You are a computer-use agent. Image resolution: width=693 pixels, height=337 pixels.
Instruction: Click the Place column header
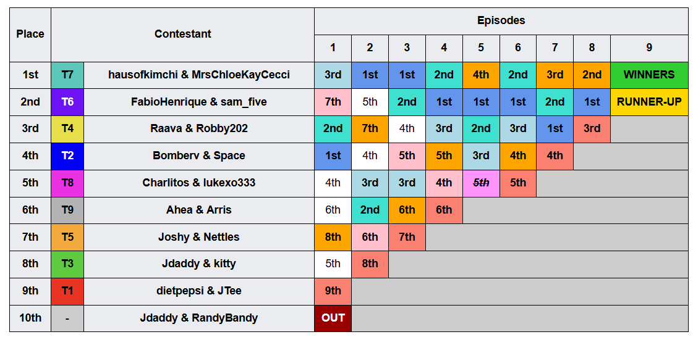30,35
